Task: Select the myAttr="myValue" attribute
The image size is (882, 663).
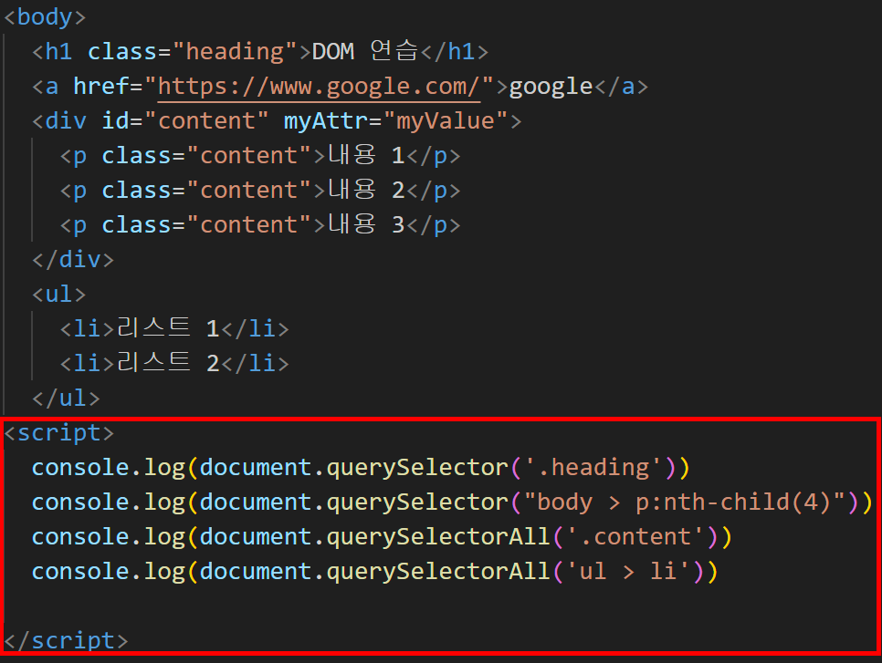Action: coord(396,120)
